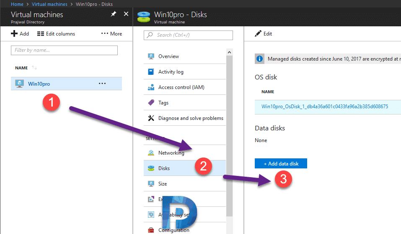Click the Networking globe icon
401x234 pixels.
point(151,153)
